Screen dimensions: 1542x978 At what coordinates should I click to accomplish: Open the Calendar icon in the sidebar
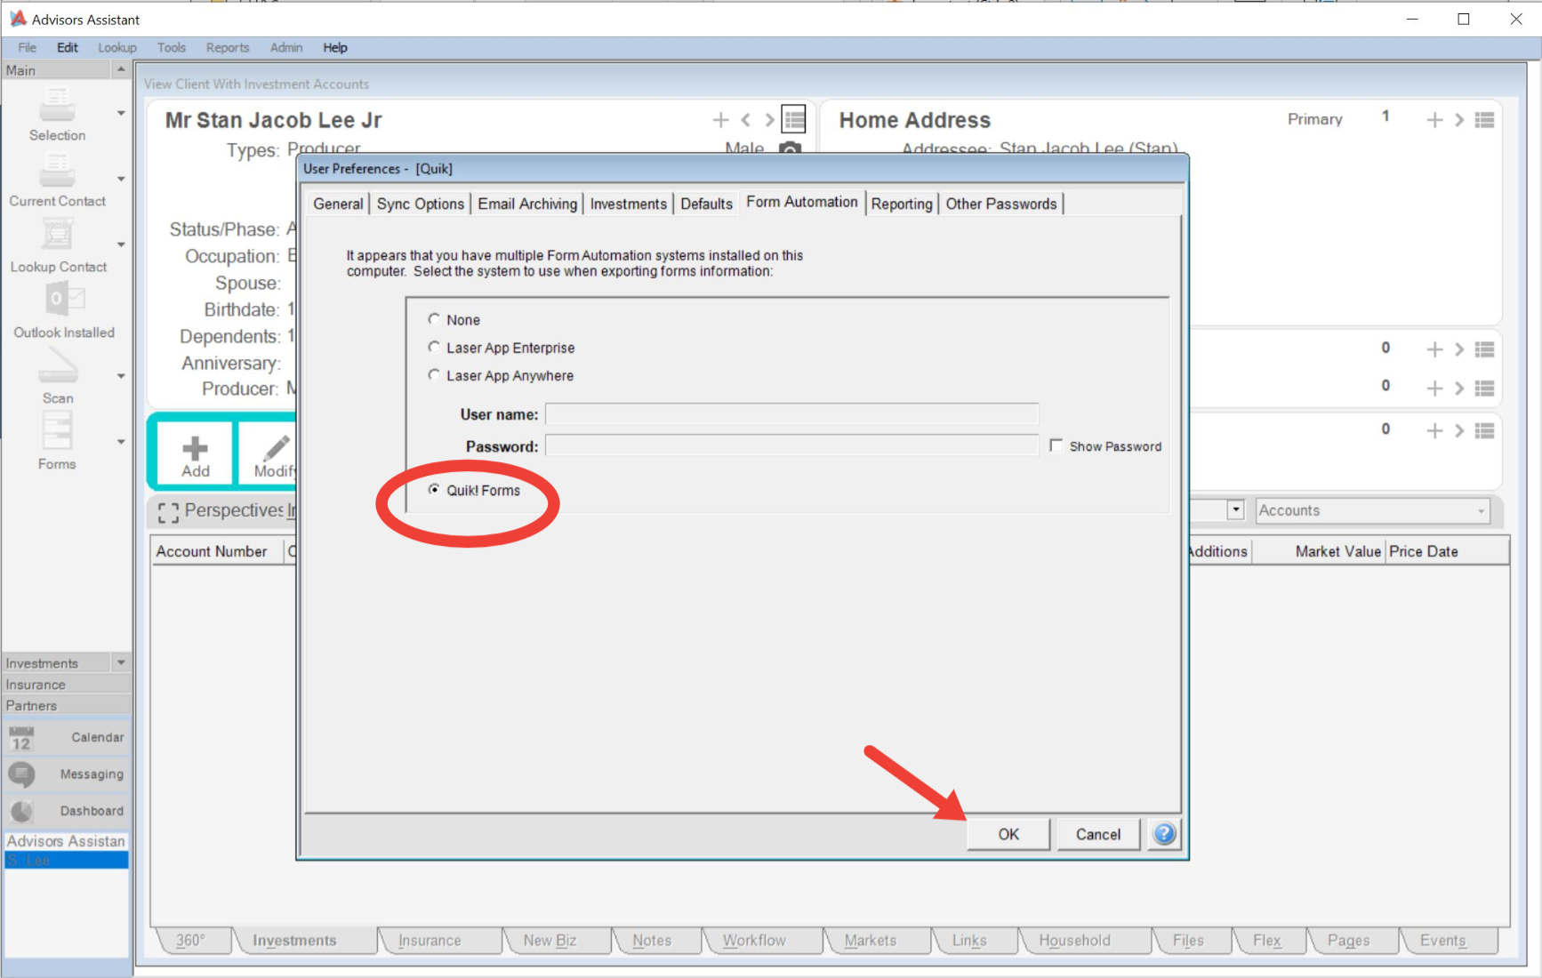[21, 738]
